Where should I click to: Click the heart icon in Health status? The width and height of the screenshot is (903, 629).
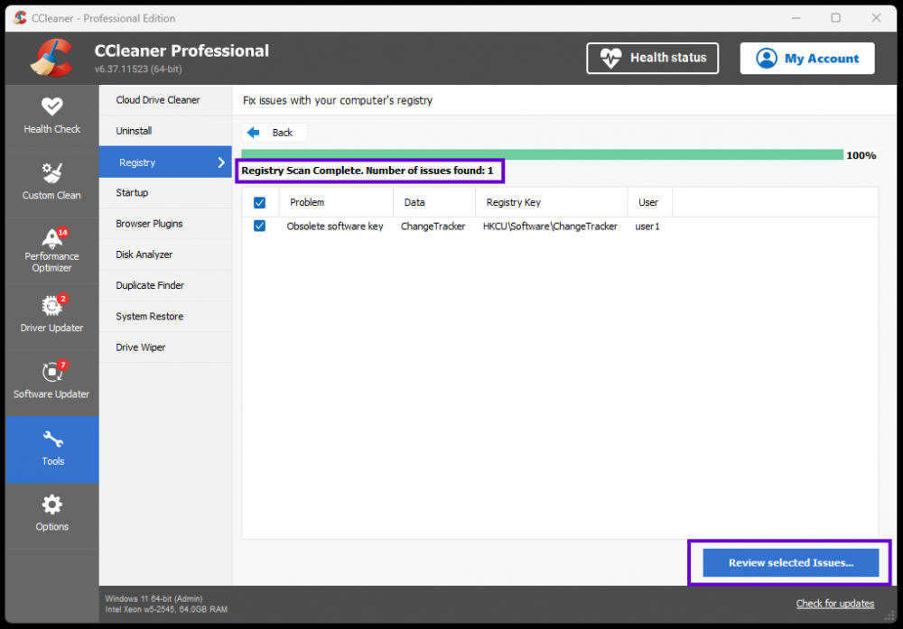pyautogui.click(x=611, y=58)
